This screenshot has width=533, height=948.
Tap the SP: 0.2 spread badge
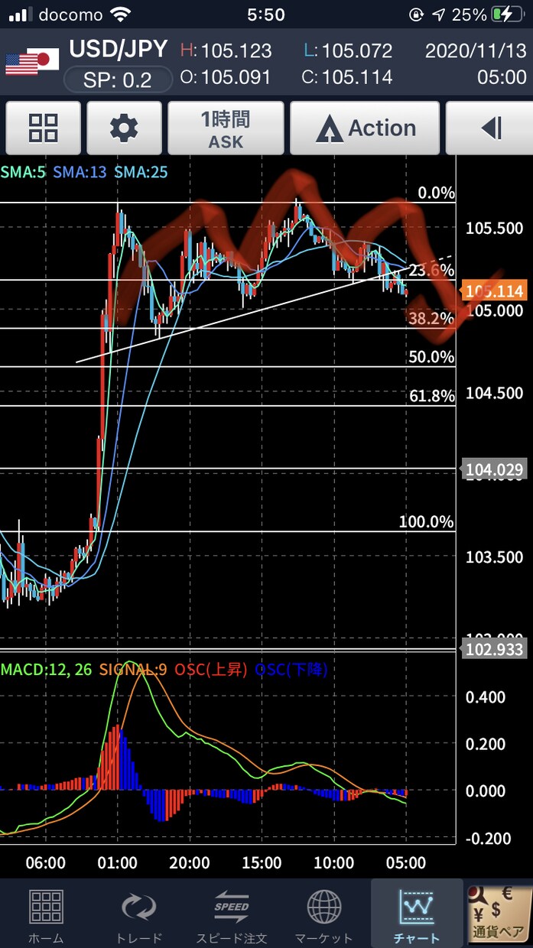pyautogui.click(x=118, y=80)
